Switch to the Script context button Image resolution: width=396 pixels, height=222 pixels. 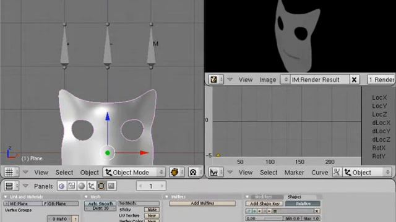[x=72, y=186]
